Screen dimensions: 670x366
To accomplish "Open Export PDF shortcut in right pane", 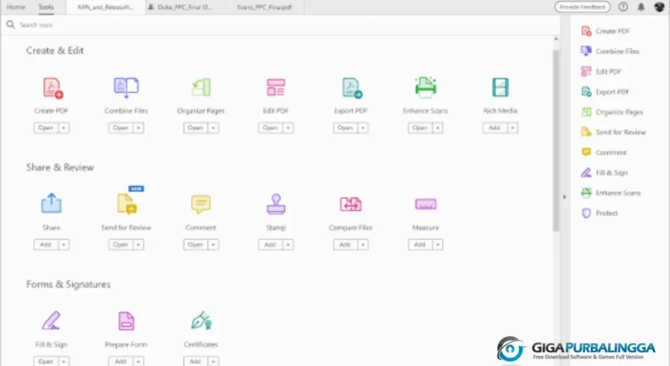I will click(x=605, y=92).
